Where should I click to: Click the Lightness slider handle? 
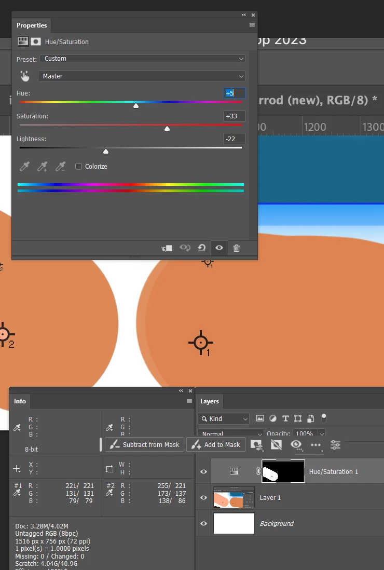pyautogui.click(x=106, y=151)
